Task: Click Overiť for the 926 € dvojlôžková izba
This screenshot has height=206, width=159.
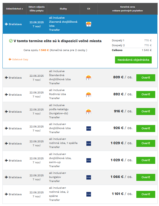Action: tap(146, 128)
